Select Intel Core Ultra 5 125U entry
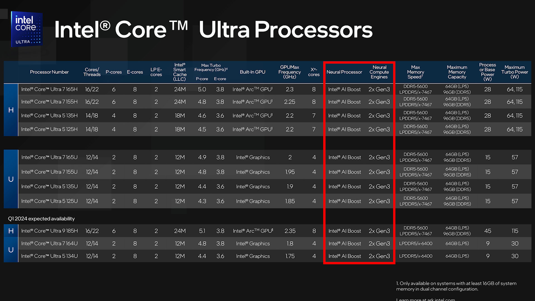 [x=49, y=201]
